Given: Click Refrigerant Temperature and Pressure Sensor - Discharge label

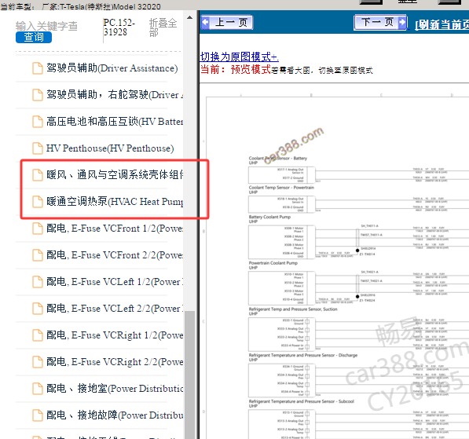Looking at the screenshot, I should [303, 355].
